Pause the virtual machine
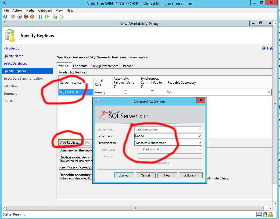The image size is (280, 219). (41, 17)
